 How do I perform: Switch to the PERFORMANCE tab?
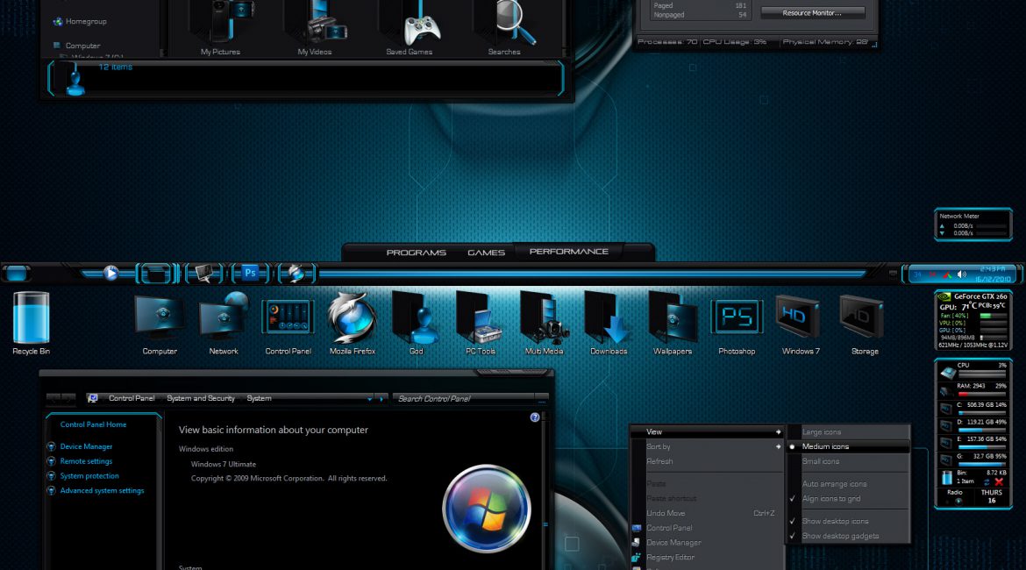tap(568, 252)
